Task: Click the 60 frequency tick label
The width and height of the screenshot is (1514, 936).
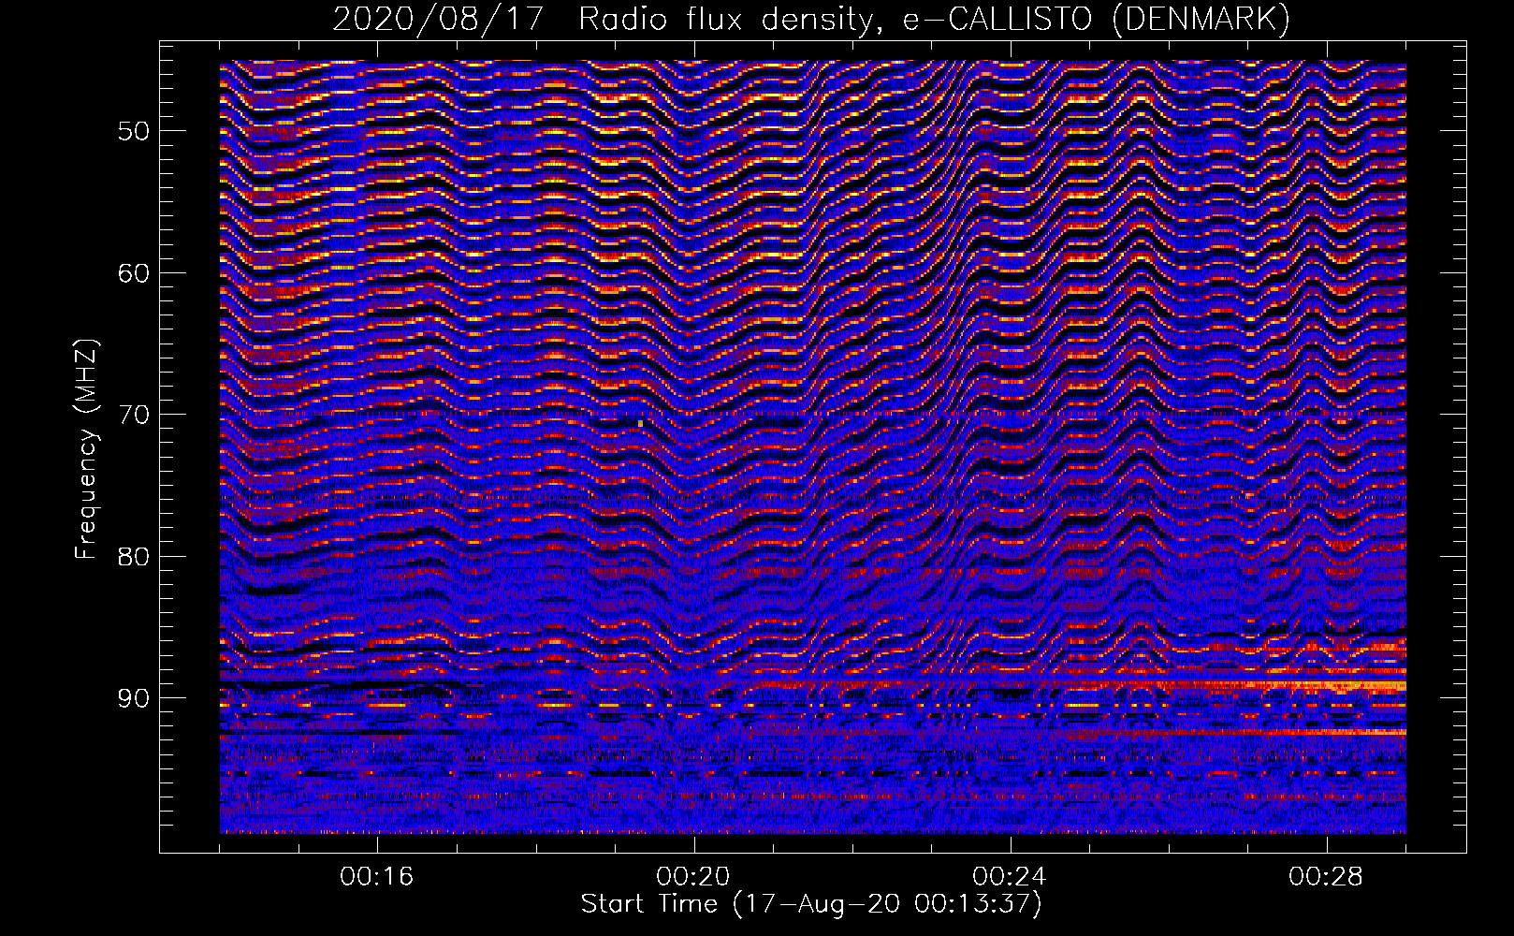Action: (133, 273)
